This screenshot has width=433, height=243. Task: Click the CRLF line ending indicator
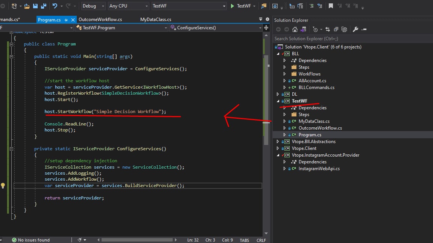point(261,240)
